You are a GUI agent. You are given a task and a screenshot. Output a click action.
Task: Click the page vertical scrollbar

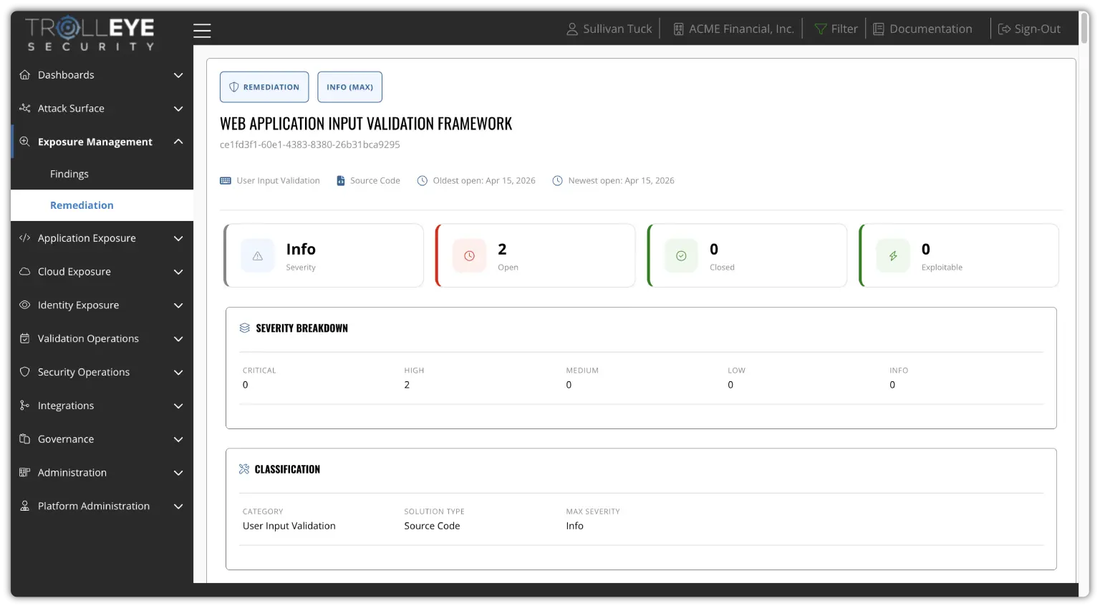click(1084, 29)
